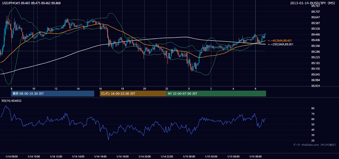
Task: Click the 40 SMA 89.401 label
Action: 280,41
